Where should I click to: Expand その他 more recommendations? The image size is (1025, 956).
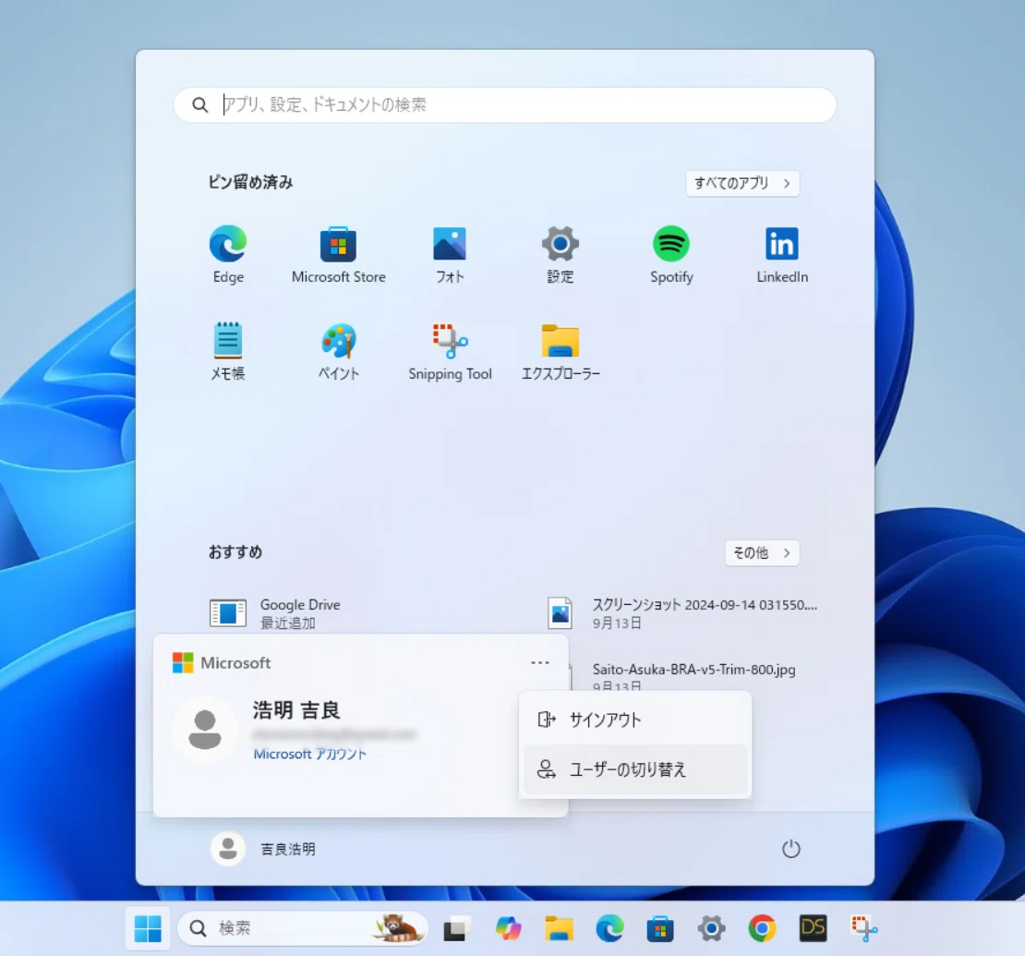click(x=762, y=552)
